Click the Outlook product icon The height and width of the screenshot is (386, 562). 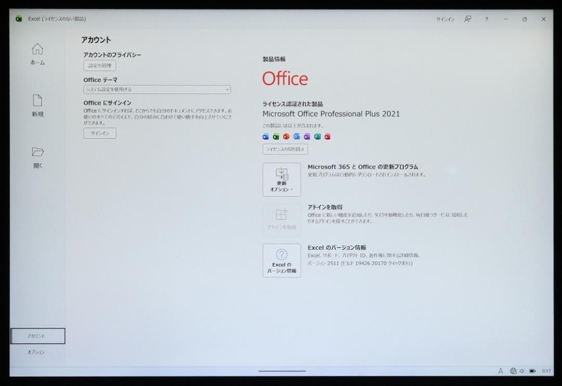pos(297,136)
